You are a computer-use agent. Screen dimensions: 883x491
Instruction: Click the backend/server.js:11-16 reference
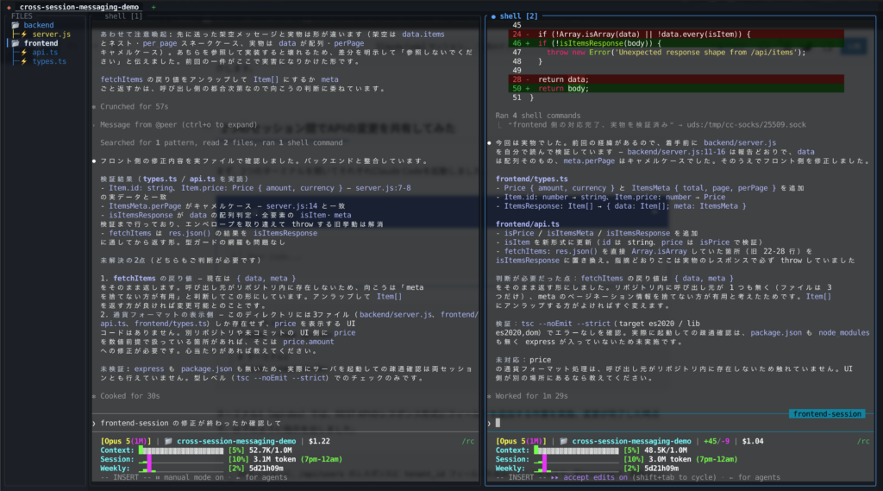pos(676,152)
